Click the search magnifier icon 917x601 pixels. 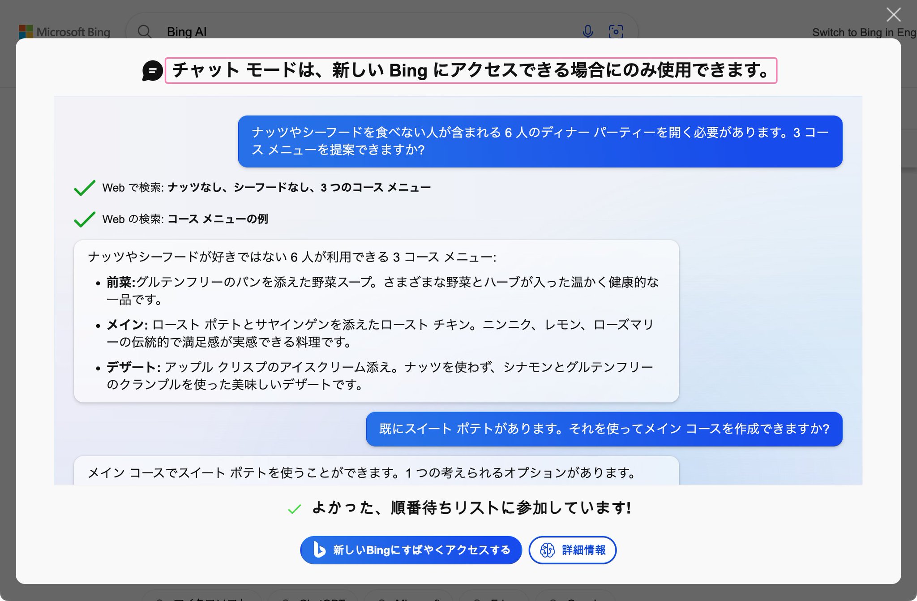144,32
